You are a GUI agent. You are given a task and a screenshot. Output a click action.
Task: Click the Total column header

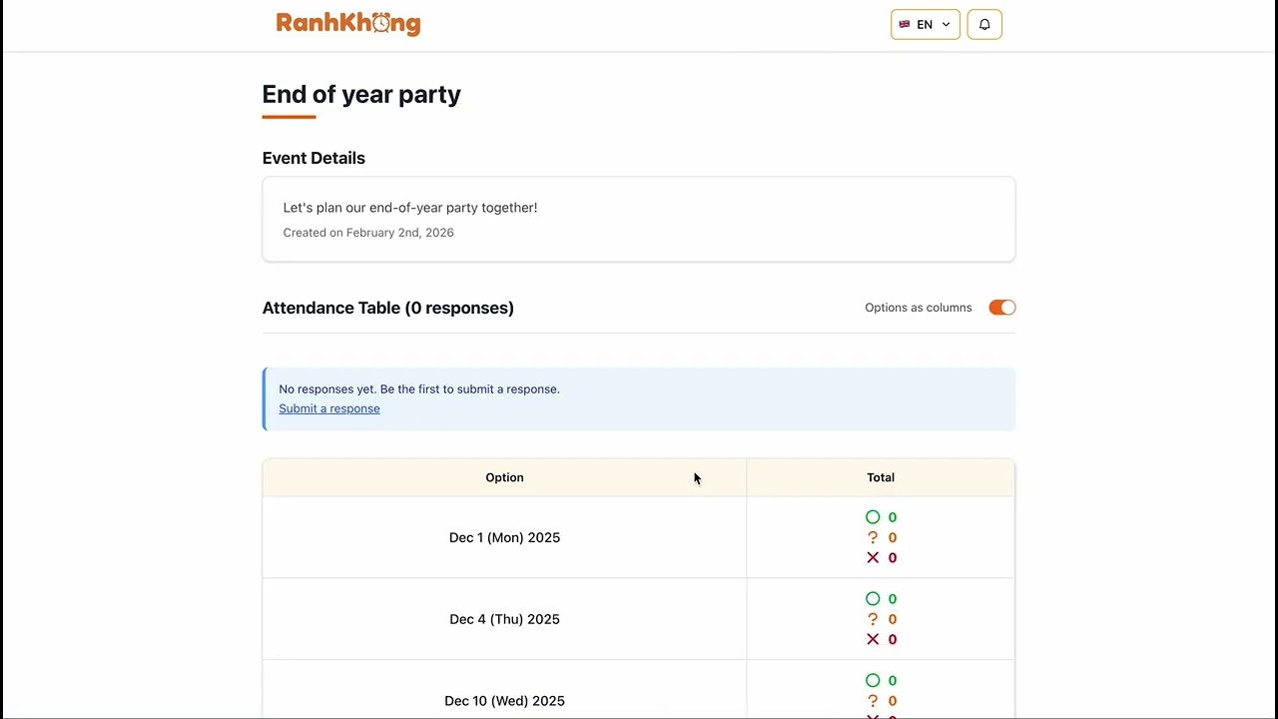[x=881, y=477]
